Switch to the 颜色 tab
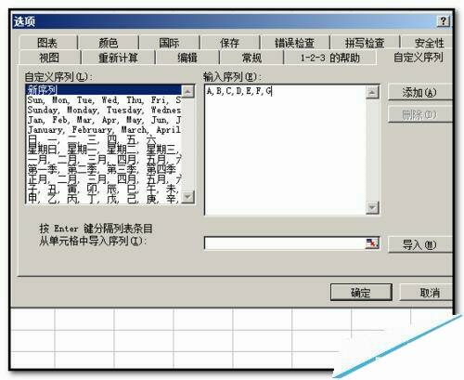 109,43
